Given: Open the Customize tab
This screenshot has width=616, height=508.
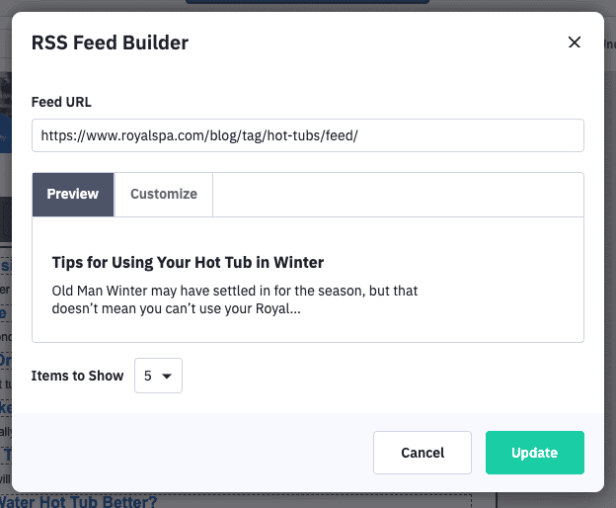Looking at the screenshot, I should [164, 194].
